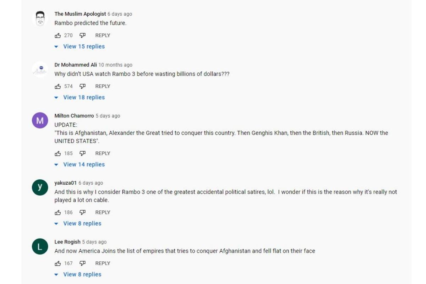
Task: Reply to The Muslim Apologist's comment
Action: coord(103,35)
